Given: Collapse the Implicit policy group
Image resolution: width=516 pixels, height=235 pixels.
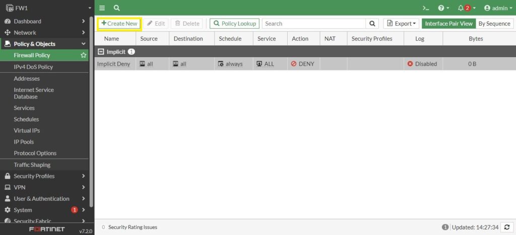Looking at the screenshot, I should (101, 52).
